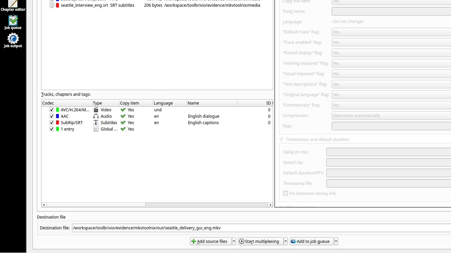This screenshot has width=451, height=253.
Task: Click the Delay (in ms) field
Action: [389, 152]
